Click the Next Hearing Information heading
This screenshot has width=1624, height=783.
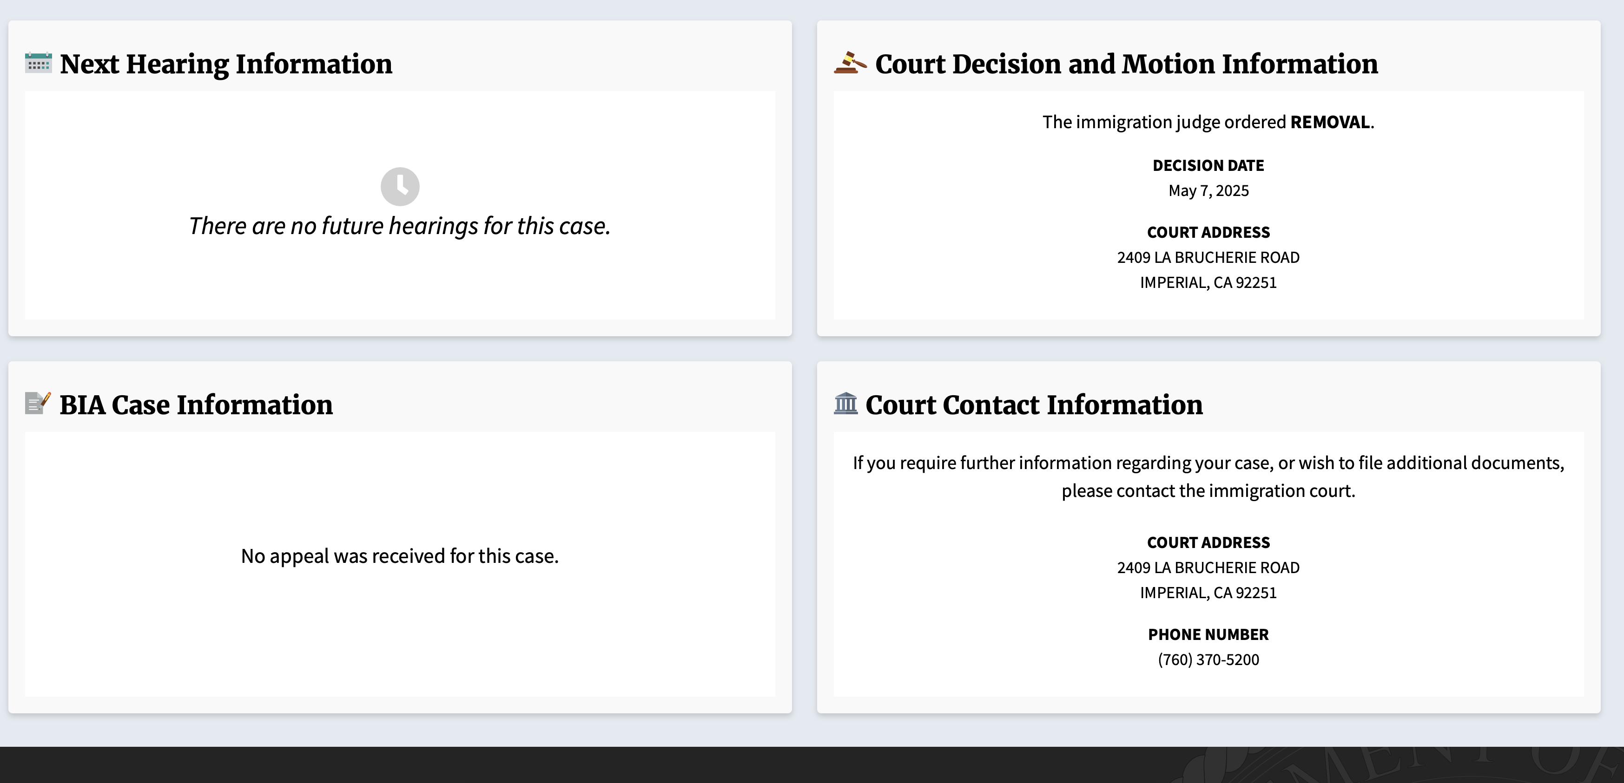tap(226, 64)
